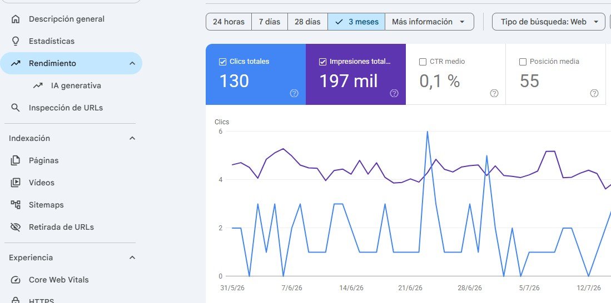
Task: Click the highest blue clicks peak at 6
Action: 428,132
